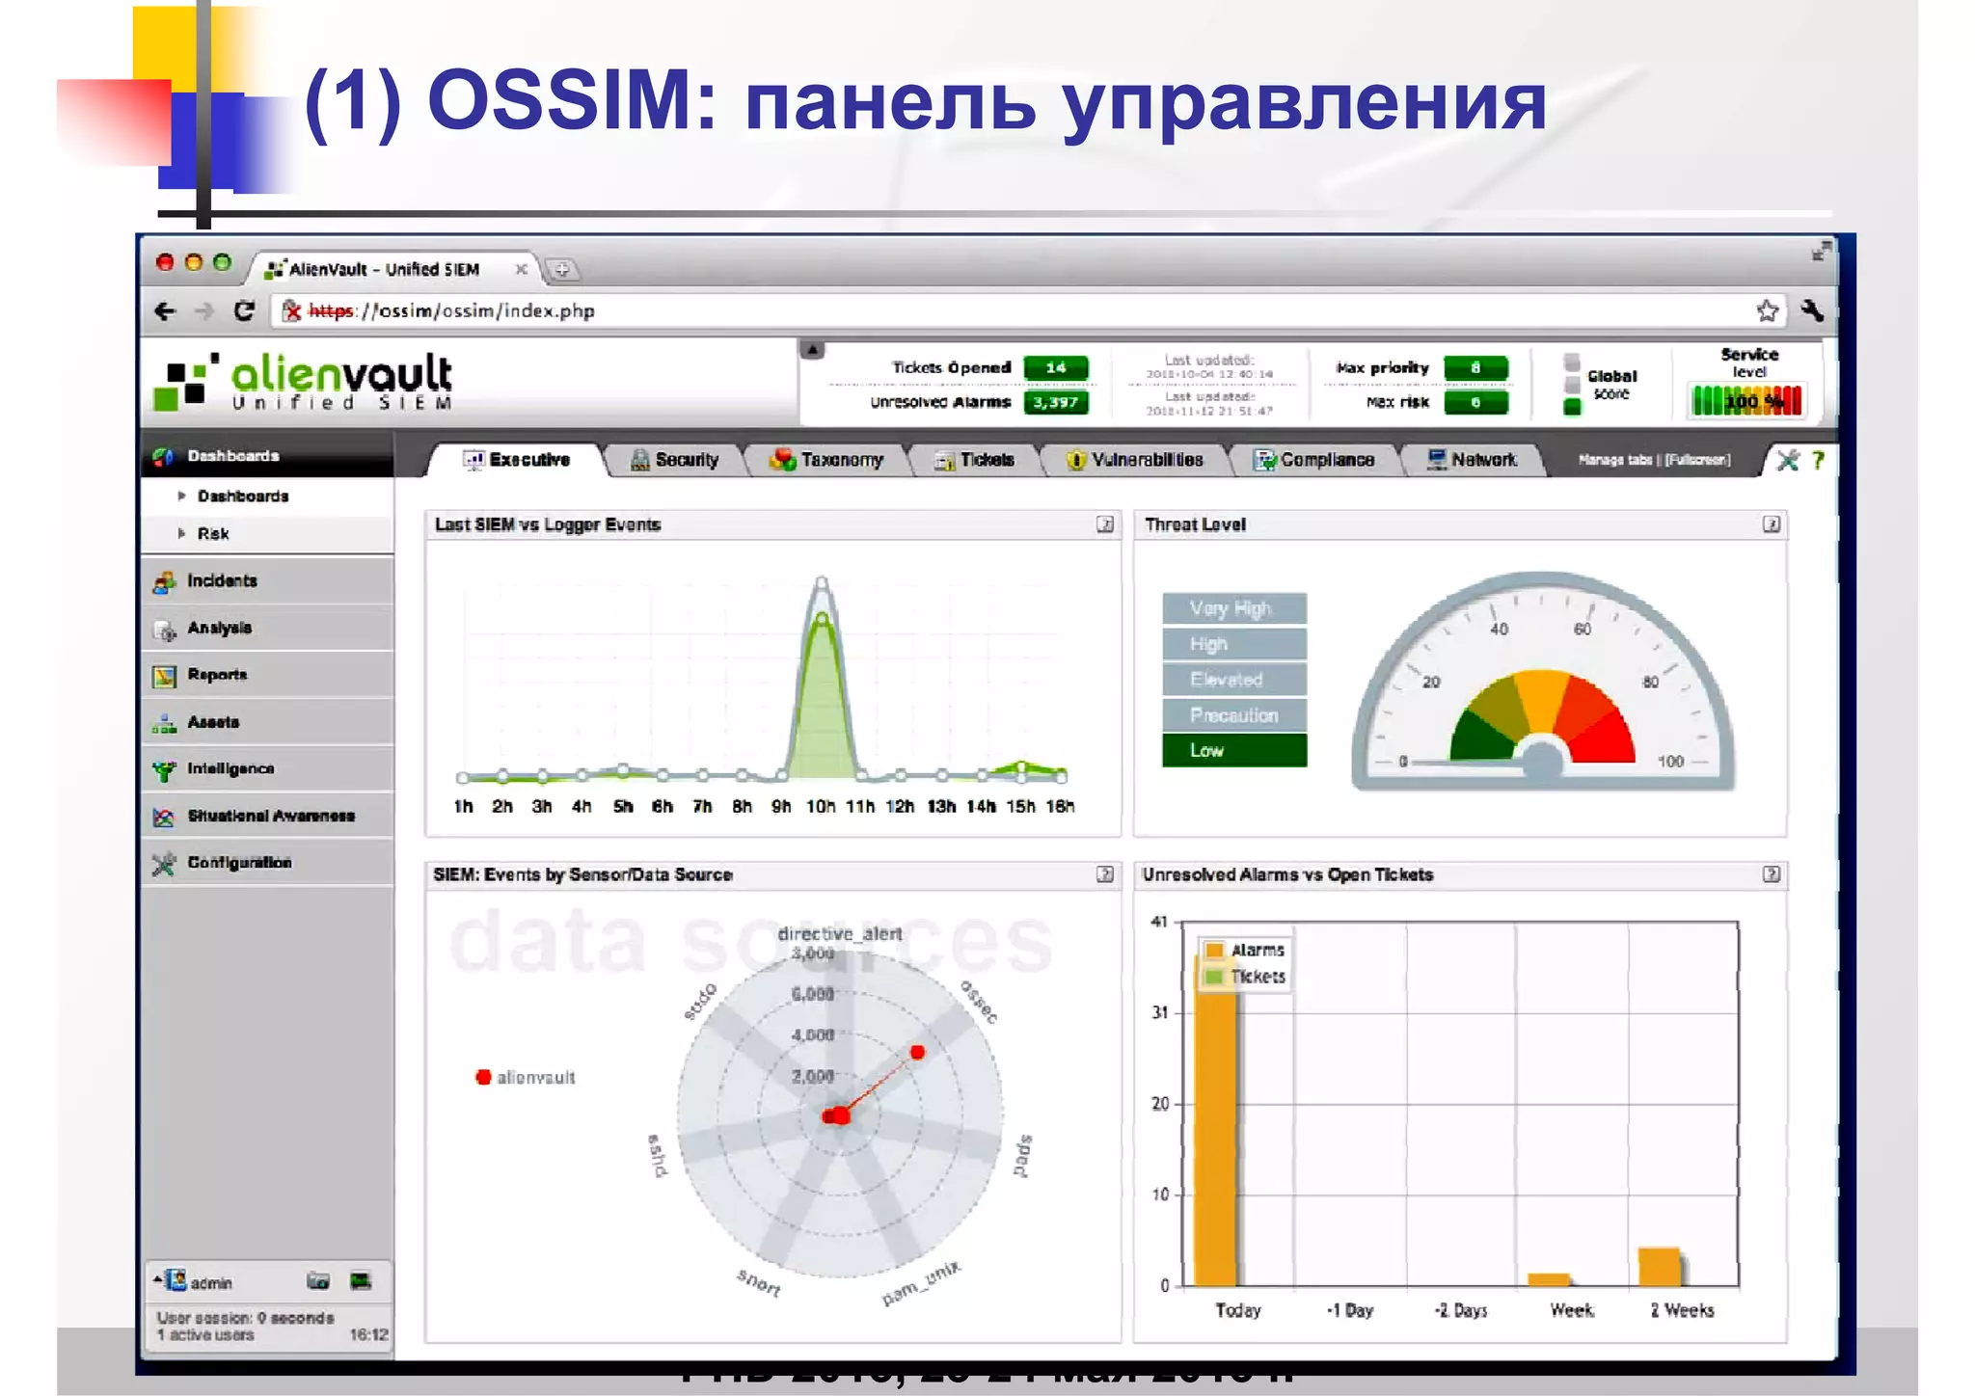
Task: Open help for Last SIEM vs Logger Events
Action: click(x=1105, y=524)
